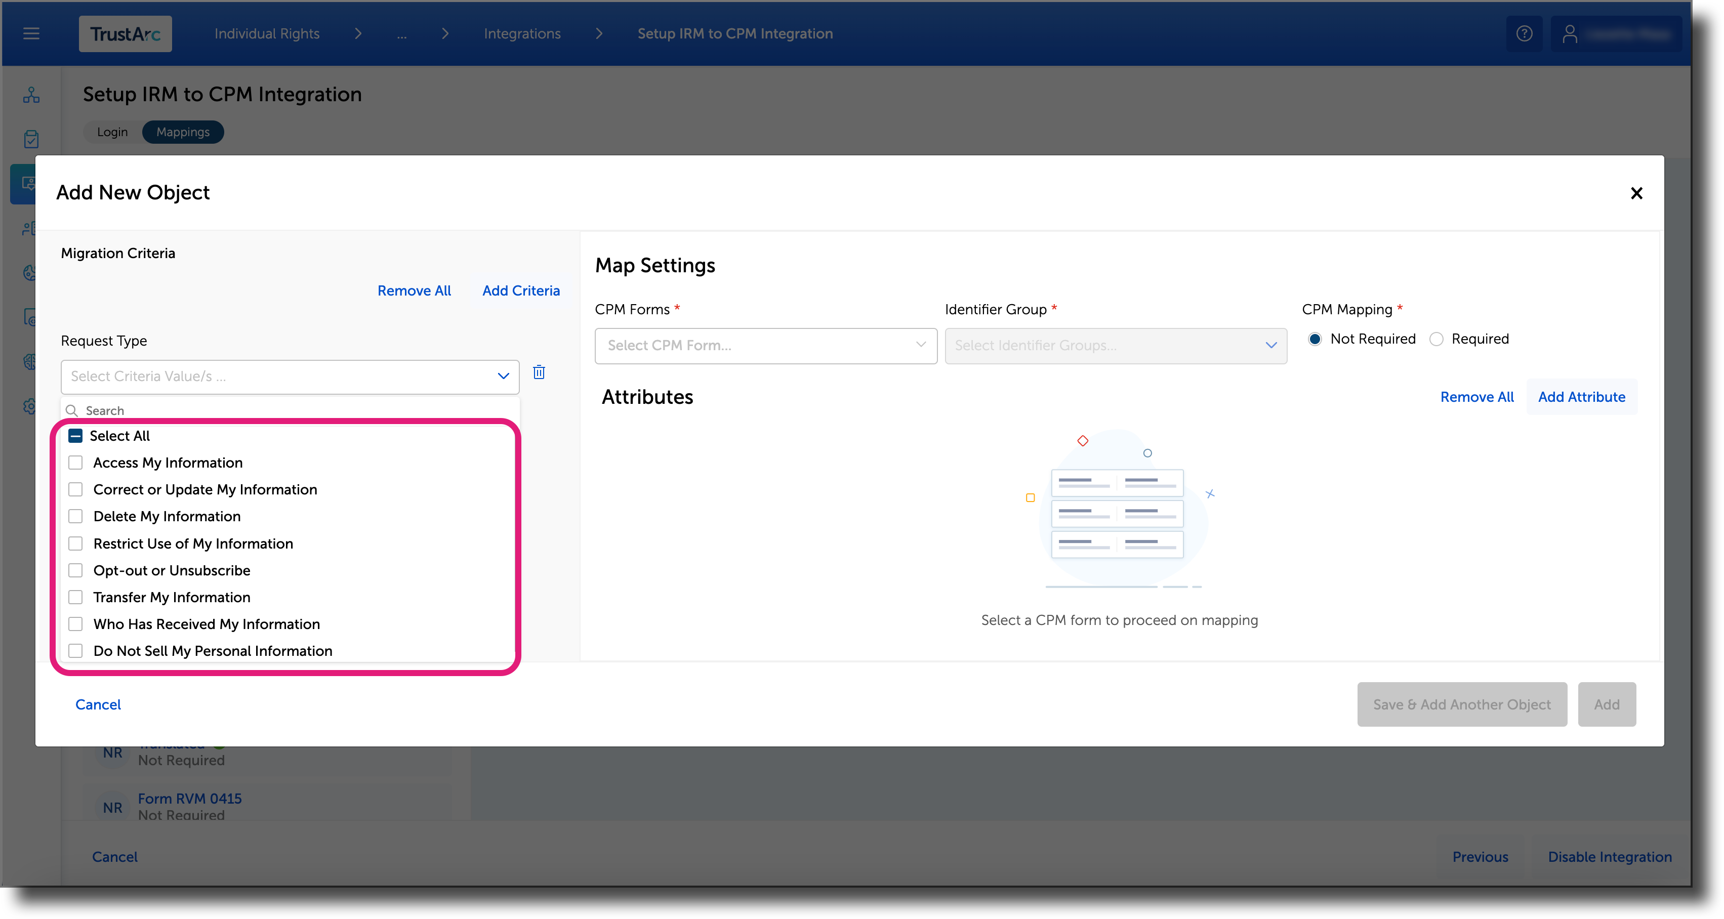Switch to the Login tab
Viewport: 1724px width, 919px height.
(112, 131)
